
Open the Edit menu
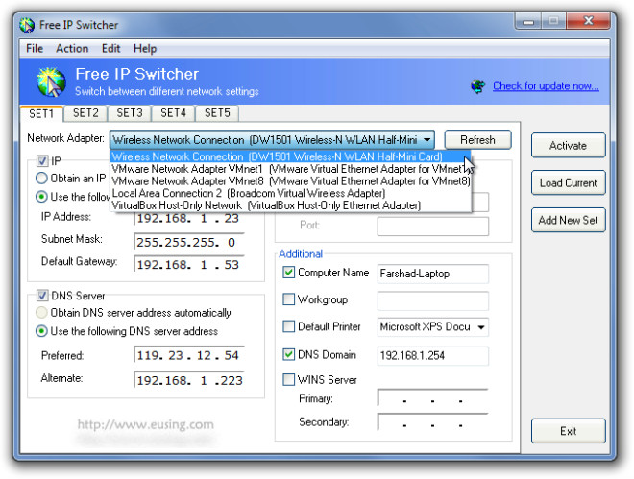(110, 48)
